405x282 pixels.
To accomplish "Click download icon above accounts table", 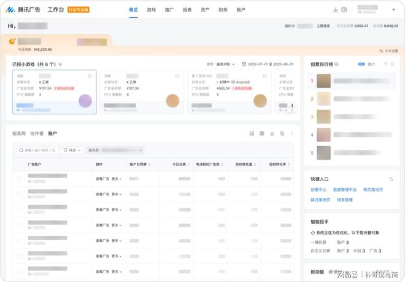I will [272, 133].
